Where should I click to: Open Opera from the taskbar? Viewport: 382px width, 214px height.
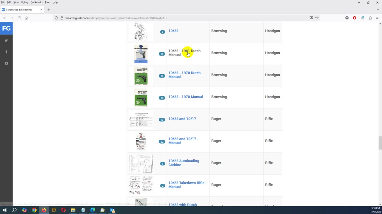[x=63, y=210]
